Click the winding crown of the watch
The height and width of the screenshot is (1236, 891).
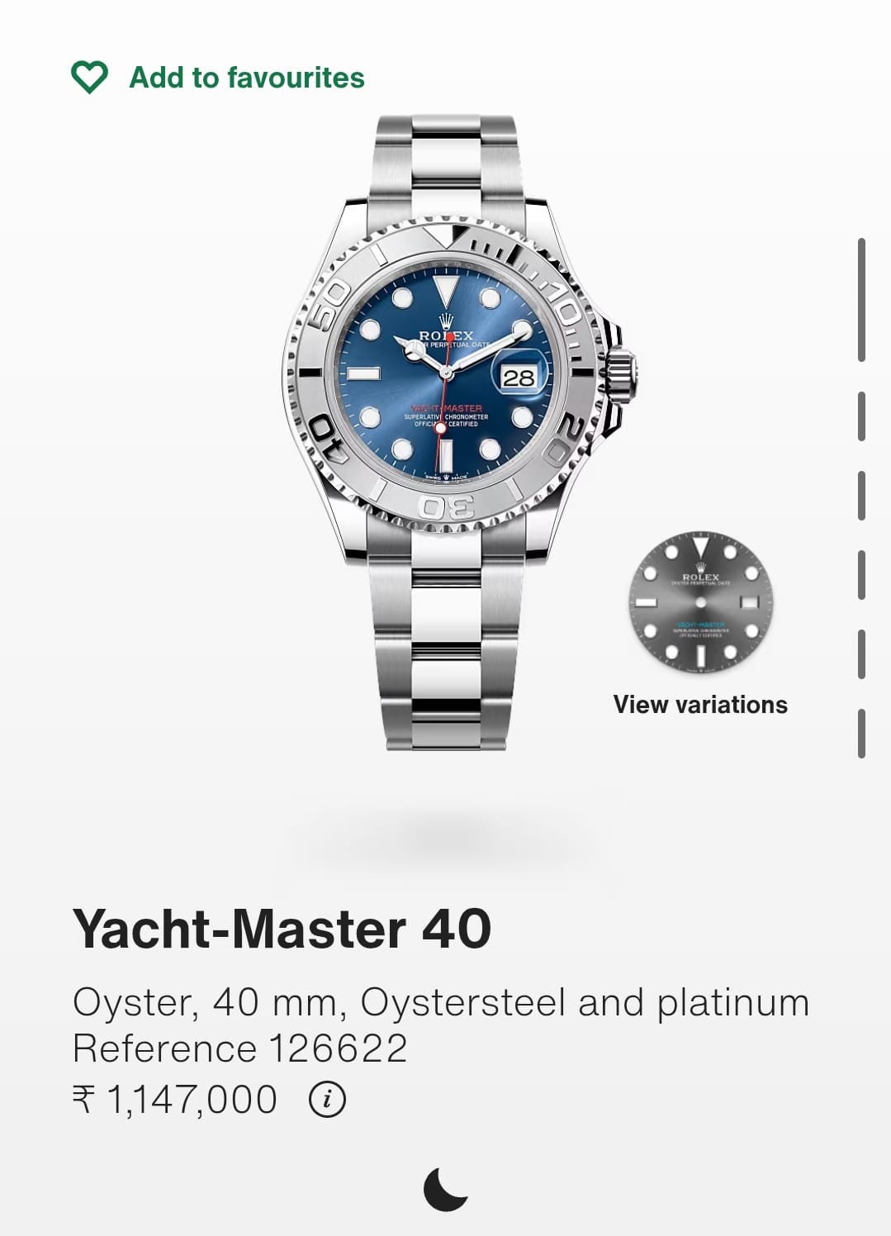tap(621, 376)
